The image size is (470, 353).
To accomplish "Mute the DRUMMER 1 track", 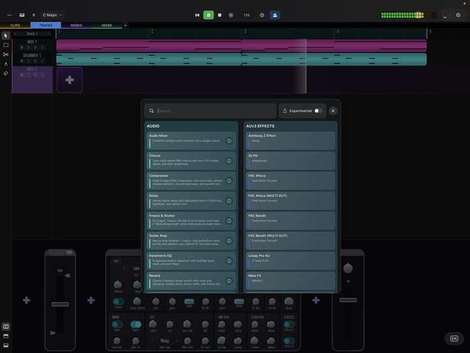I will [22, 61].
